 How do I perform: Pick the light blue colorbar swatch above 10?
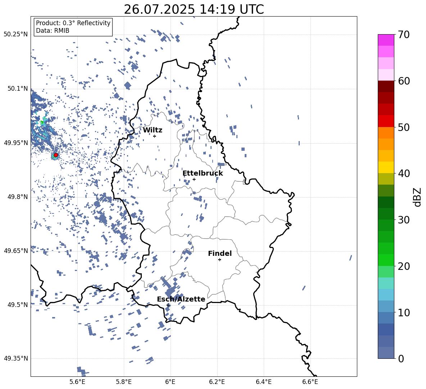coord(386,306)
